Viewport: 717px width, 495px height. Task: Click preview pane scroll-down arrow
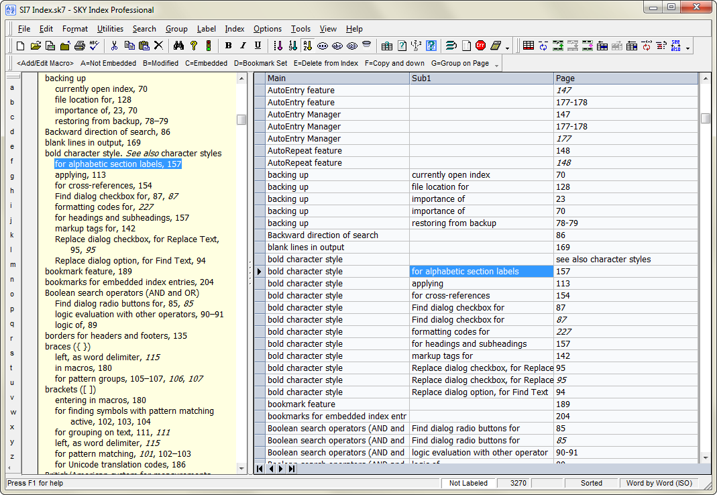coord(241,467)
